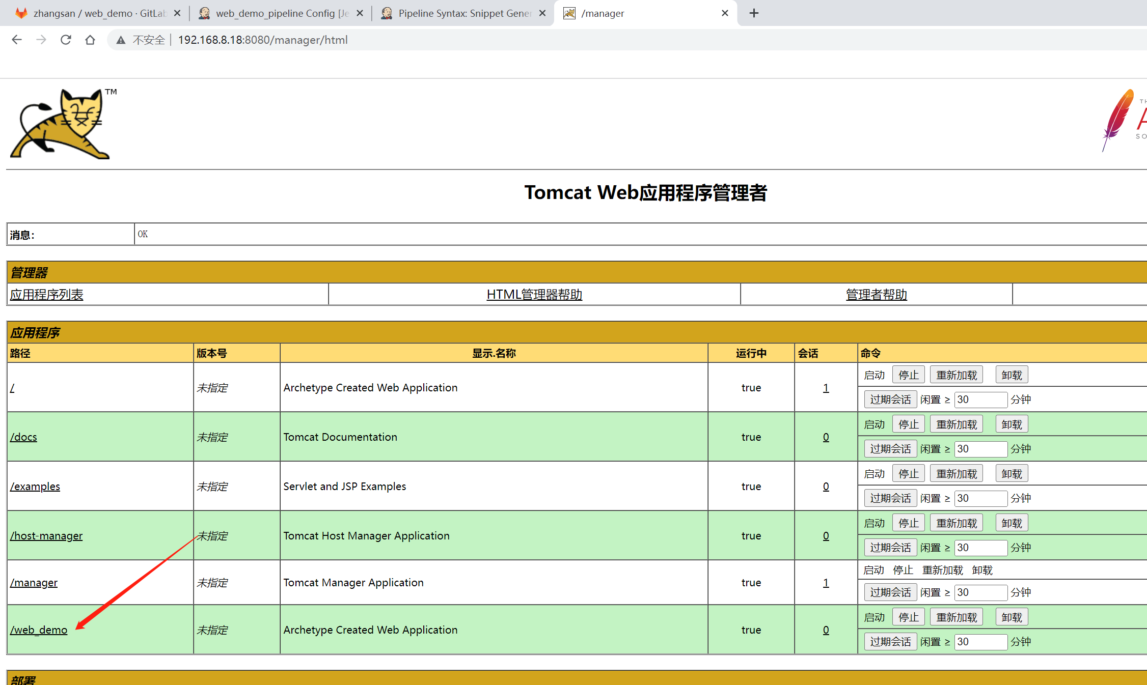Reload (重新加载) the /docs application
The width and height of the screenshot is (1147, 685).
pyautogui.click(x=957, y=424)
